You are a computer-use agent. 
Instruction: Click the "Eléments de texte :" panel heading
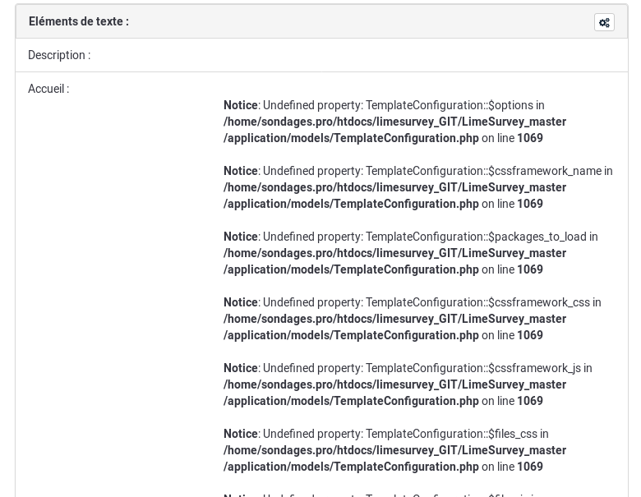(x=79, y=21)
